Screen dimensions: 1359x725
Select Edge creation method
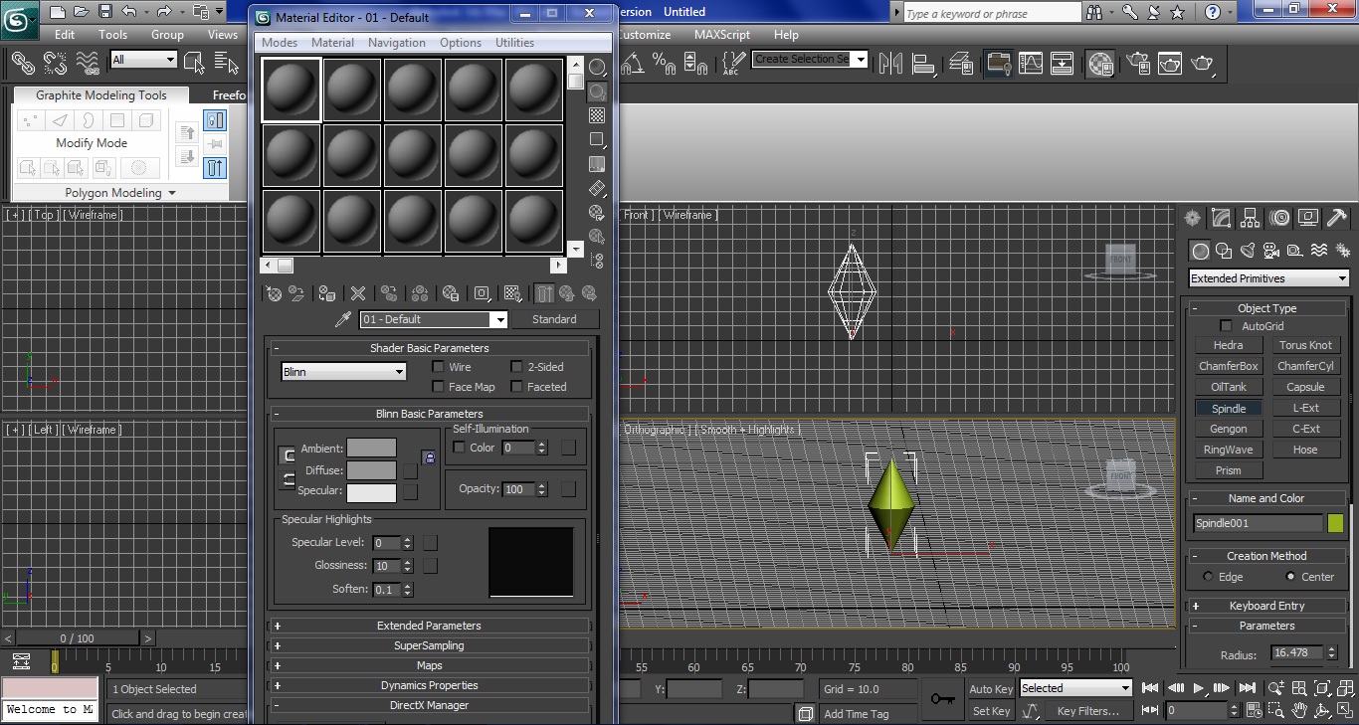pyautogui.click(x=1208, y=577)
